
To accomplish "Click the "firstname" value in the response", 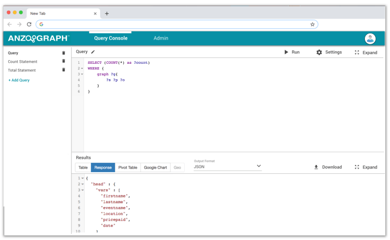I will (114, 196).
